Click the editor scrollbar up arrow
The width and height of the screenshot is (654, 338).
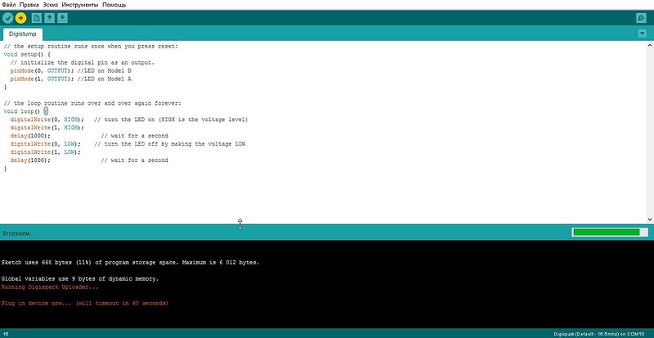tap(650, 45)
